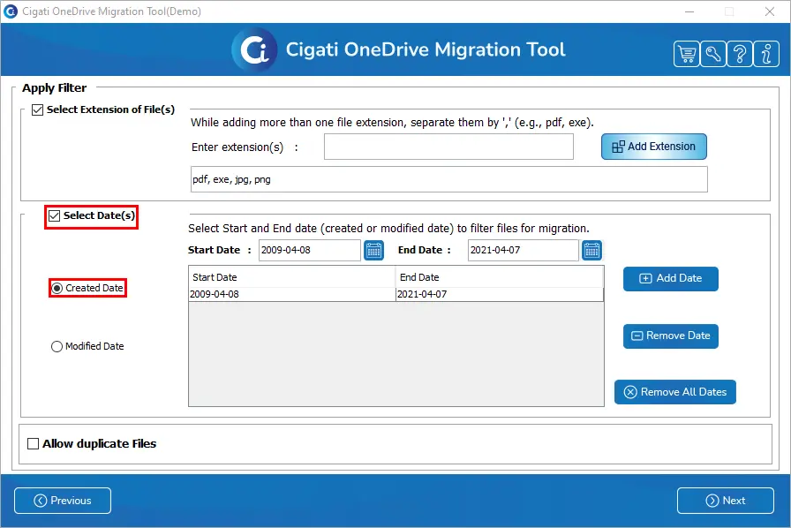Toggle Select Extension of File(s) checkbox
The height and width of the screenshot is (528, 791).
[37, 109]
